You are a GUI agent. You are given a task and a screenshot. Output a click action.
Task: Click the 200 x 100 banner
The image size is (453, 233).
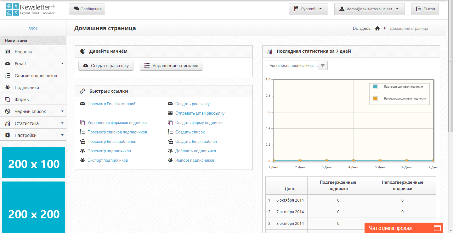click(x=33, y=163)
